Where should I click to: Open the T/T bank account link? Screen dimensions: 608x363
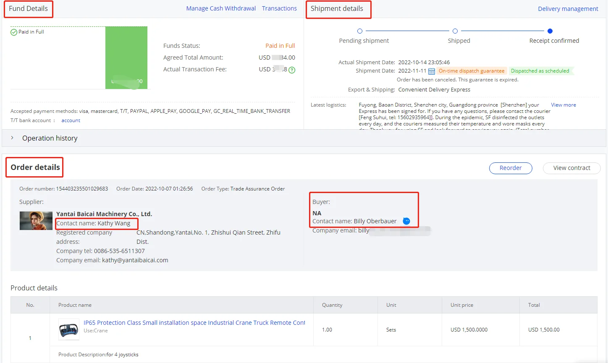pos(71,120)
